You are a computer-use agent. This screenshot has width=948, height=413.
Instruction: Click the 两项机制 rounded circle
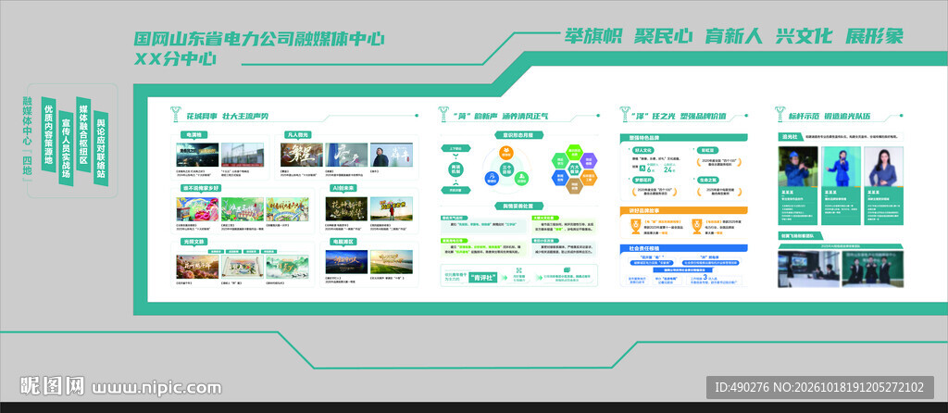(455, 171)
